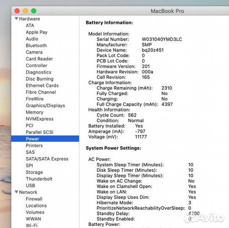The width and height of the screenshot is (229, 228).
Task: Open Graphics/Displays in the sidebar
Action: (x=45, y=106)
